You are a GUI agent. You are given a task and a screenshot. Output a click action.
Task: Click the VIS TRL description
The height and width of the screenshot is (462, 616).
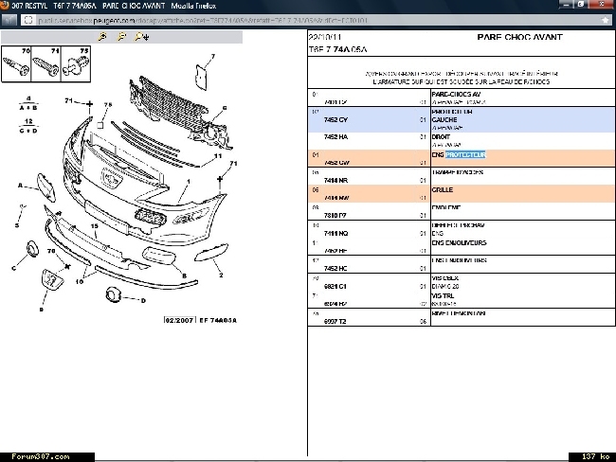(x=443, y=296)
